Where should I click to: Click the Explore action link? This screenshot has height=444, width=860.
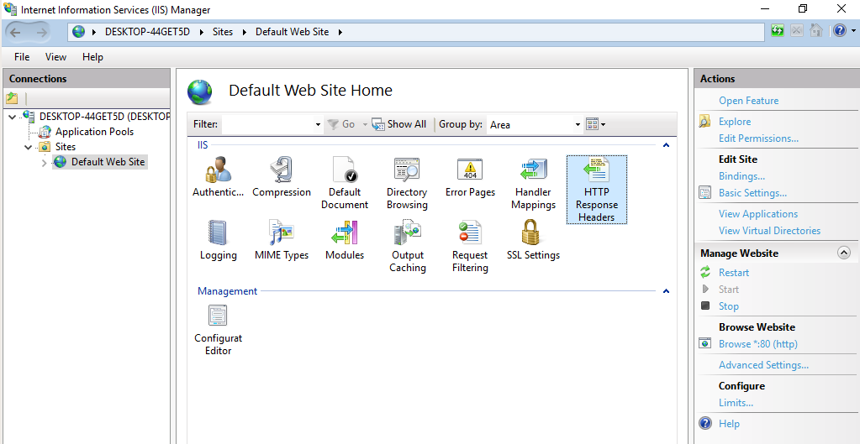735,122
